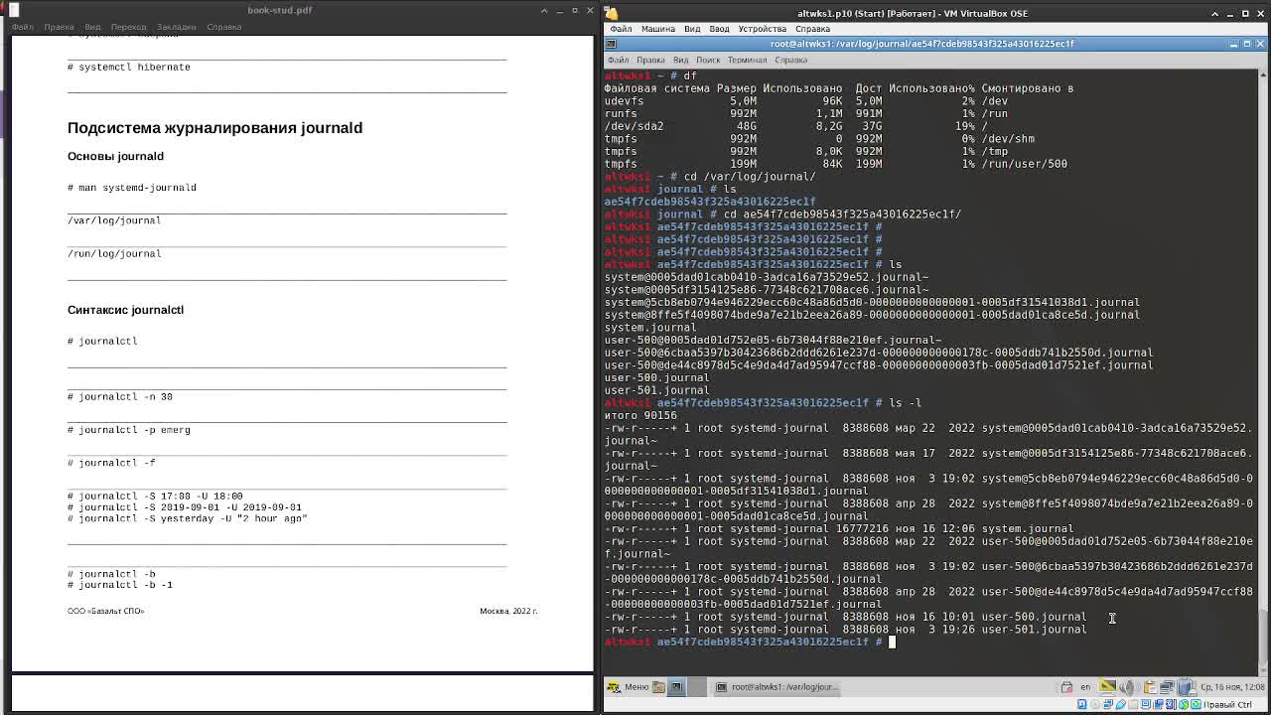Switch keyboard layout indicator en
Image resolution: width=1271 pixels, height=715 pixels.
(1085, 687)
